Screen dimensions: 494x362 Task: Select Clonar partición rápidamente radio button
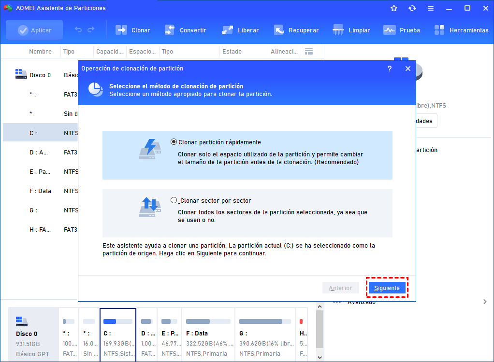(174, 142)
